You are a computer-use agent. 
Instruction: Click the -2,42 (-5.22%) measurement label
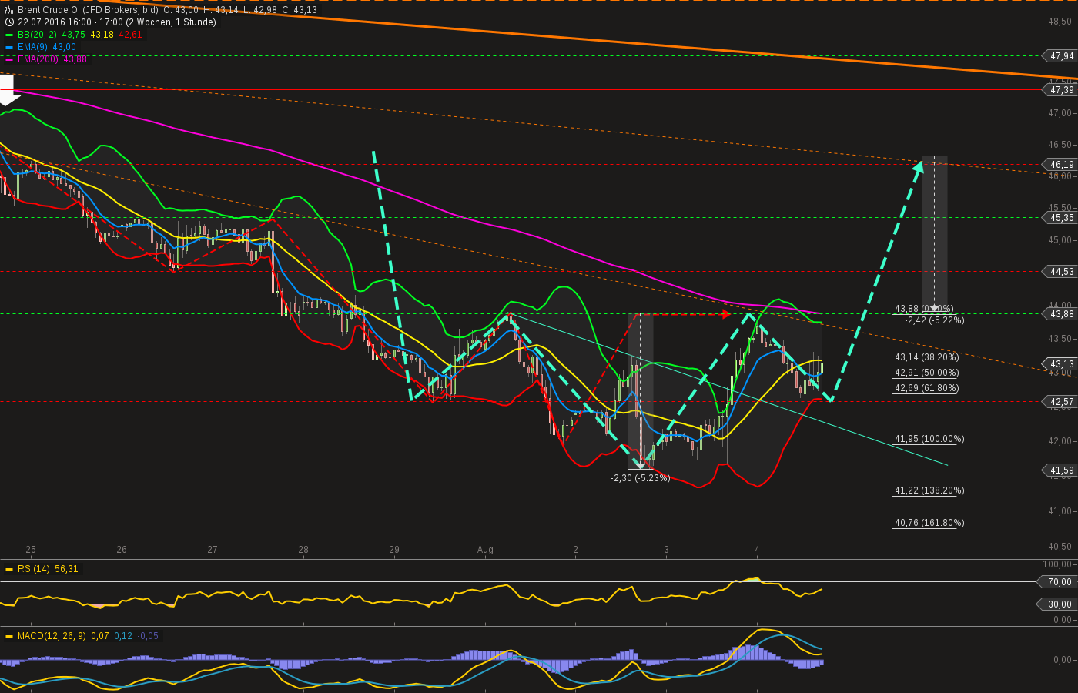935,320
